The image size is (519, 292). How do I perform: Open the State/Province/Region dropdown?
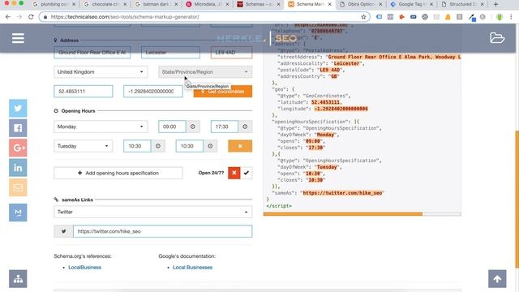(205, 72)
